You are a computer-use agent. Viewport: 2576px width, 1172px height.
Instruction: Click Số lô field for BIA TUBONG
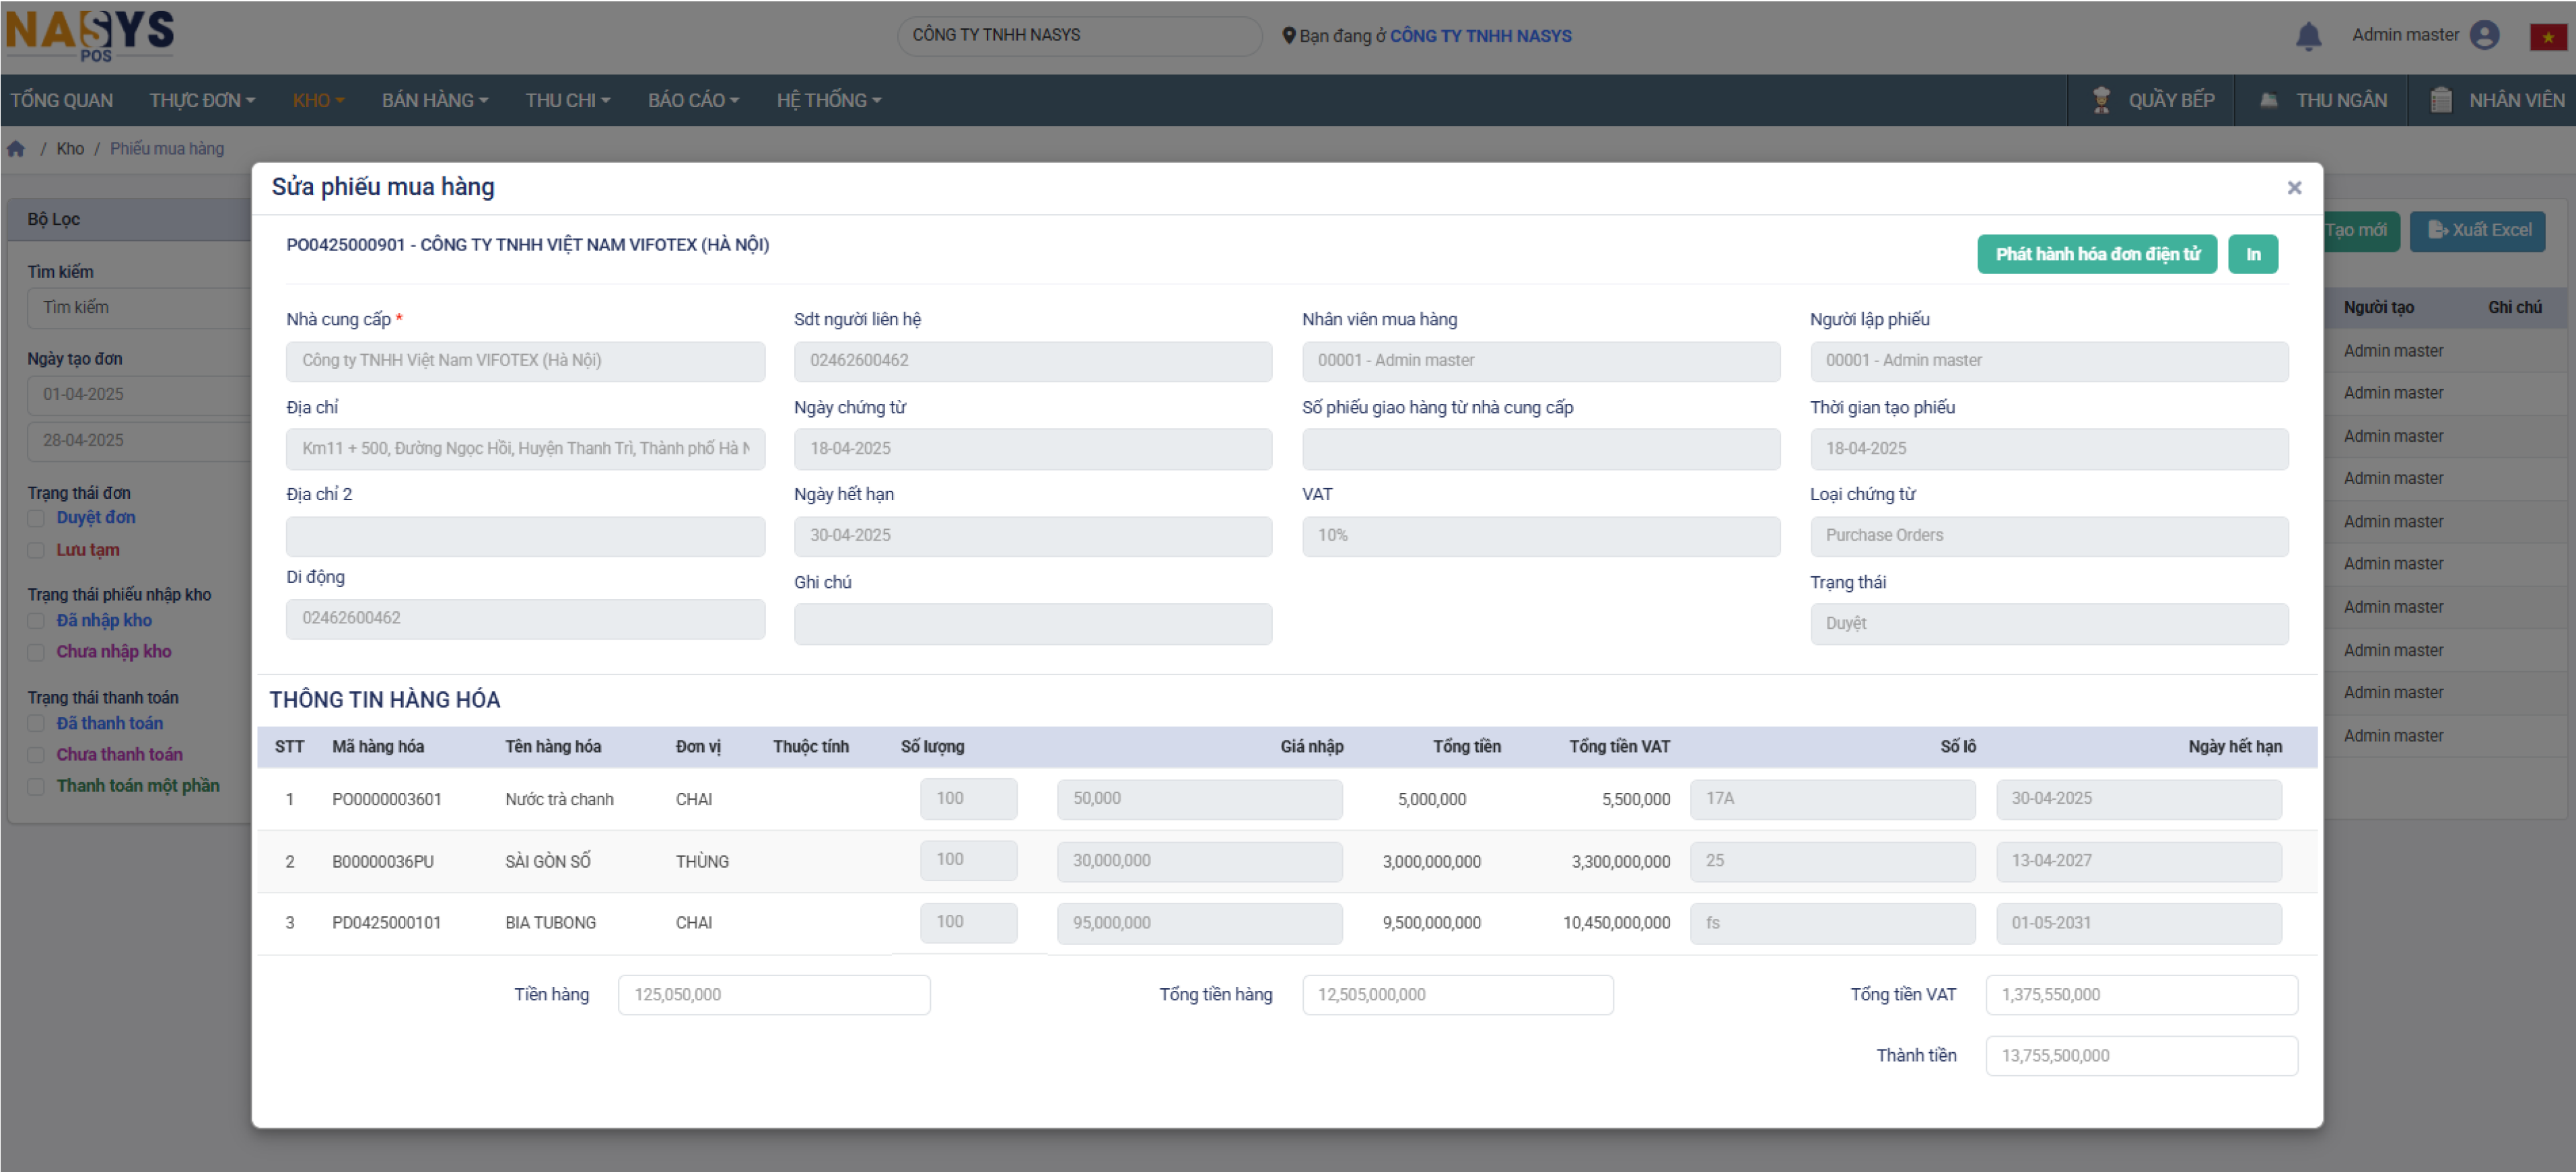(x=1832, y=923)
